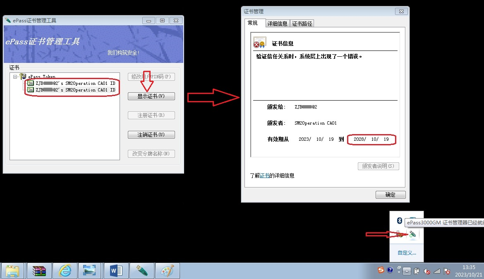The height and width of the screenshot is (279, 484).
Task: Click the network signal tray icon
Action: pos(437,271)
